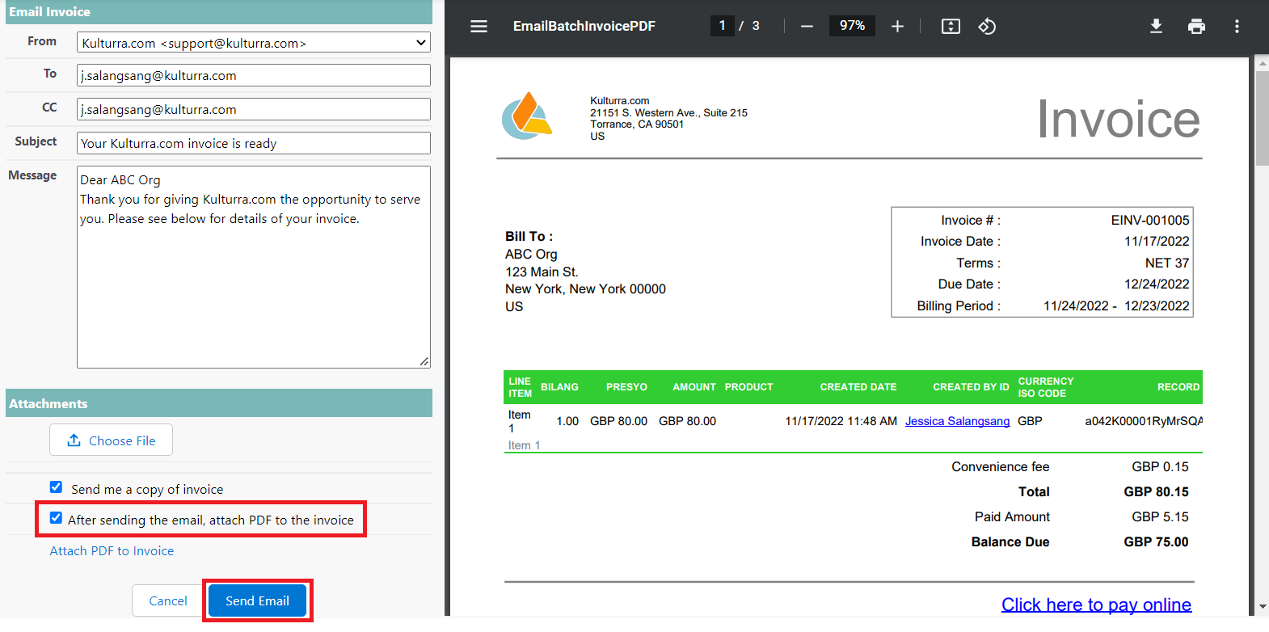The width and height of the screenshot is (1269, 632).
Task: Click the Terms value NET 37
Action: 1167,263
